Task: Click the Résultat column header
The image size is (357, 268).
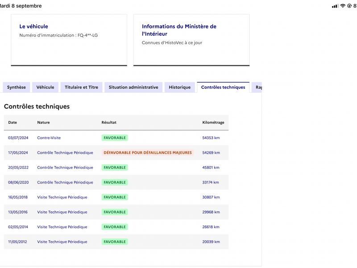Action: [x=109, y=122]
